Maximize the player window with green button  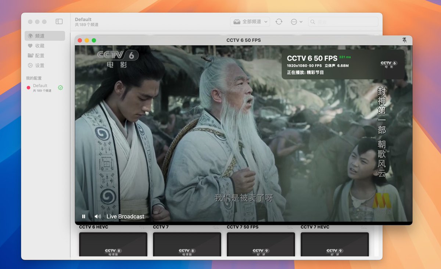tap(94, 40)
